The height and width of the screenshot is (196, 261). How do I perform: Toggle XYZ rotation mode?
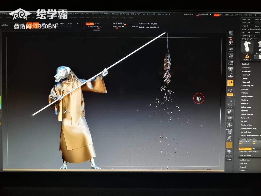click(230, 95)
